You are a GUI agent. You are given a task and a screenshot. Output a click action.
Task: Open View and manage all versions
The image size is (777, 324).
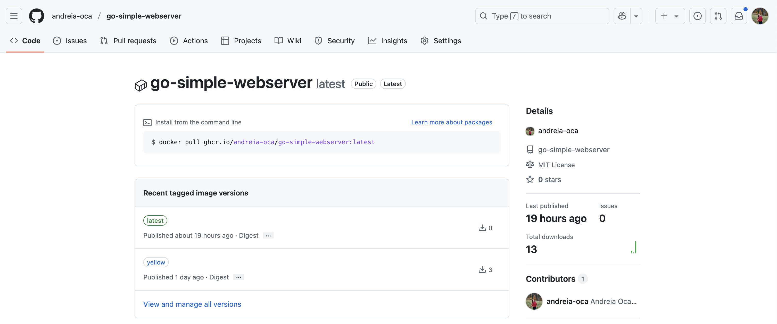192,304
